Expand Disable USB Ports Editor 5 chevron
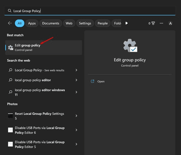This screenshot has width=181, height=155. (x=76, y=144)
